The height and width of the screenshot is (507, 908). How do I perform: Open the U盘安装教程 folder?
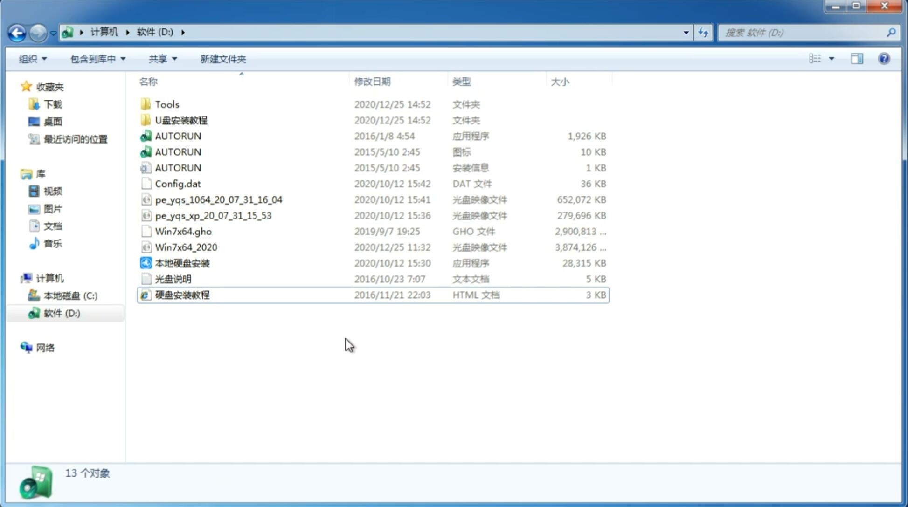[181, 120]
